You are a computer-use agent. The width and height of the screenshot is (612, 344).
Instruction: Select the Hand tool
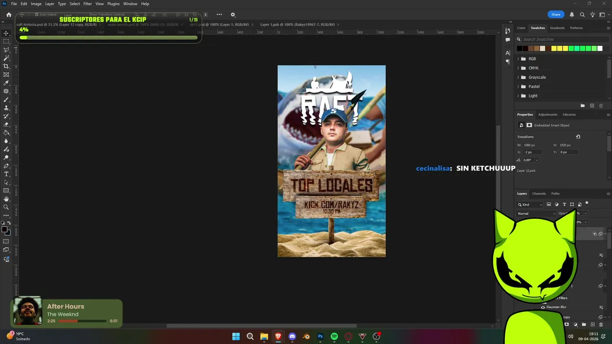point(6,199)
